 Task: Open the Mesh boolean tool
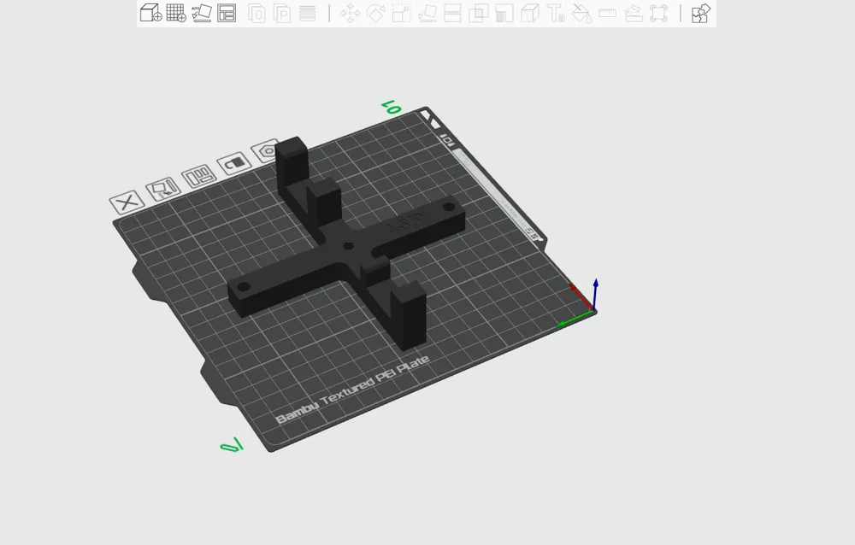(478, 13)
